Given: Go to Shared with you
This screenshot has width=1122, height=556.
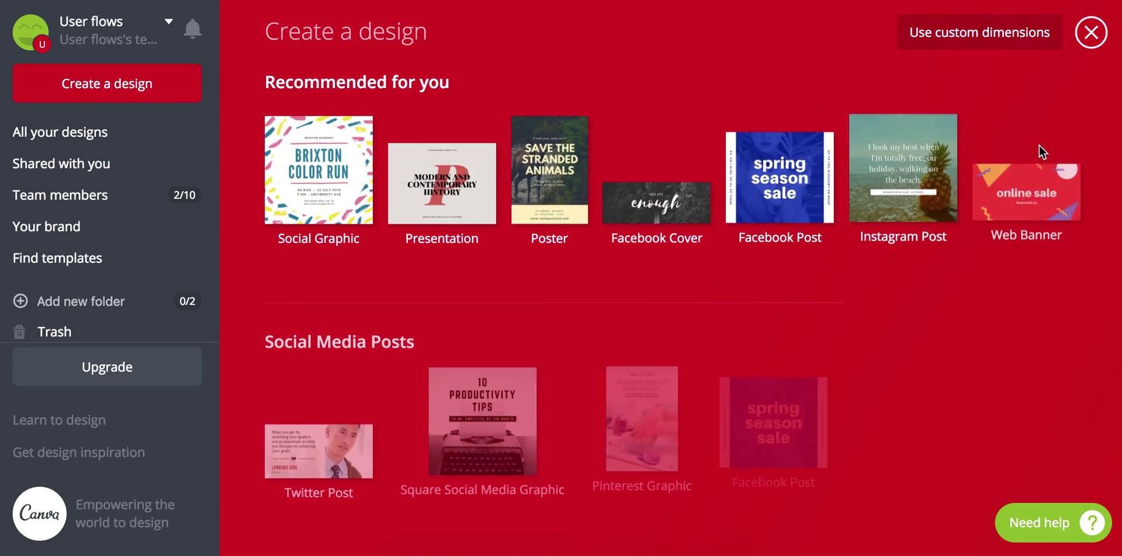Looking at the screenshot, I should tap(61, 164).
